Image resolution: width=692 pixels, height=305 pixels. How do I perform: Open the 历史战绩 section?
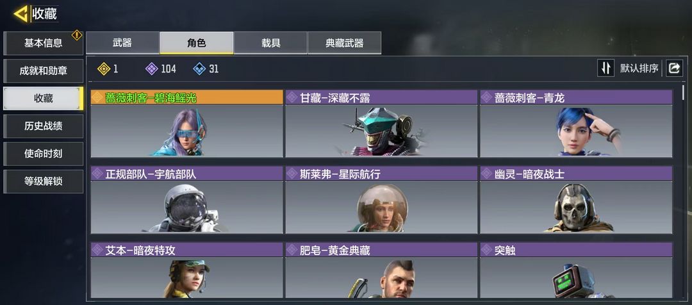[x=44, y=126]
